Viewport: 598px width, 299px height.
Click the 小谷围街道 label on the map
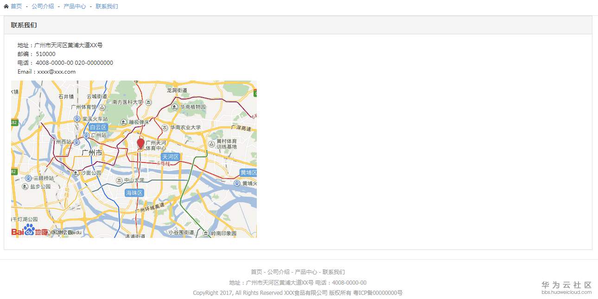coord(181,233)
